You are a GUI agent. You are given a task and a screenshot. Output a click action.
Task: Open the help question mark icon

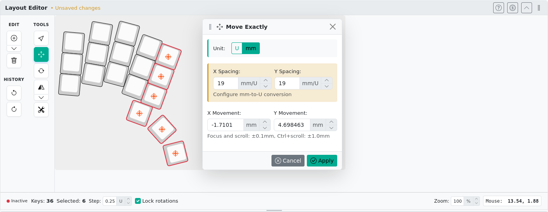tap(499, 8)
